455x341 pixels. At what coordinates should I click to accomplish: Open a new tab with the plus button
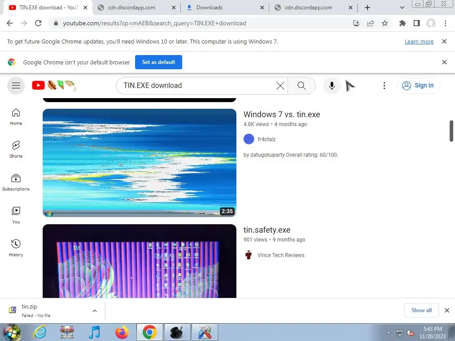click(x=367, y=8)
